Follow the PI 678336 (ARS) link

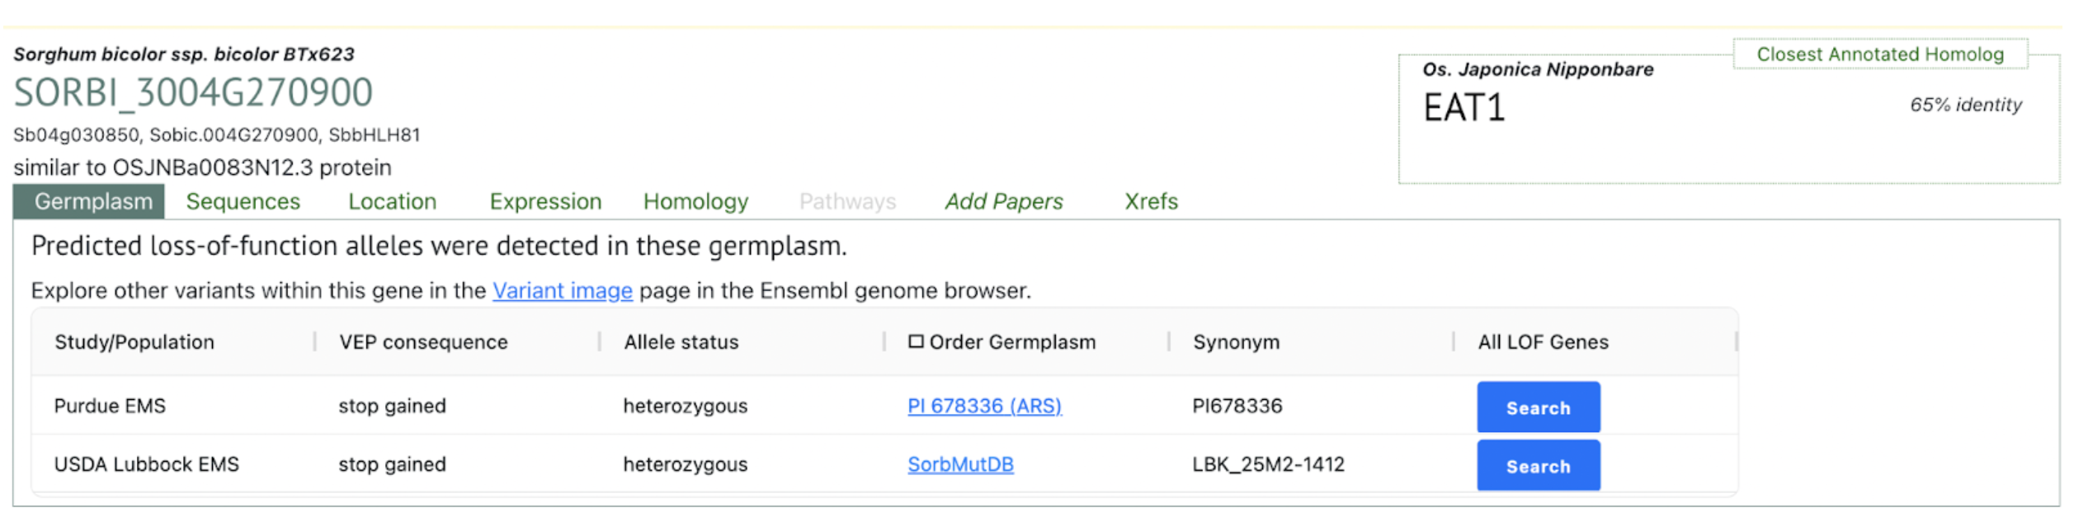pos(984,406)
